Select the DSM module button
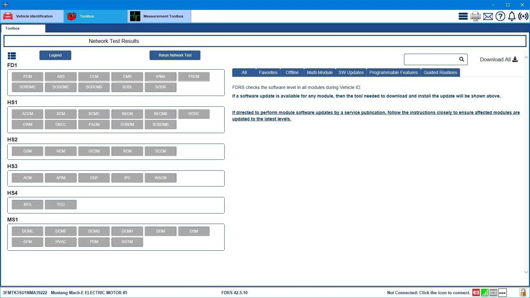Screen dimensions: 530x298 coord(194,231)
